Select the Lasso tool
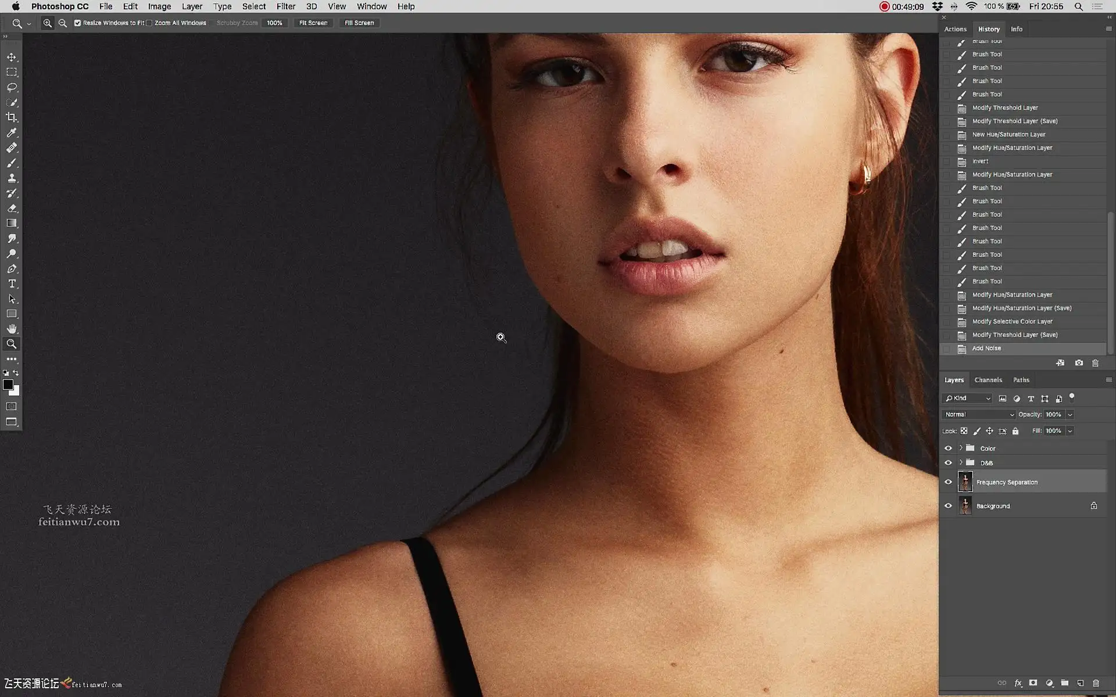Screen dimensions: 1116x697 click(12, 87)
